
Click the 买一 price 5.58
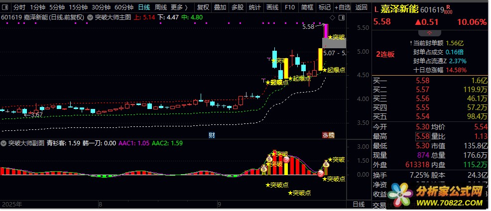422,81
